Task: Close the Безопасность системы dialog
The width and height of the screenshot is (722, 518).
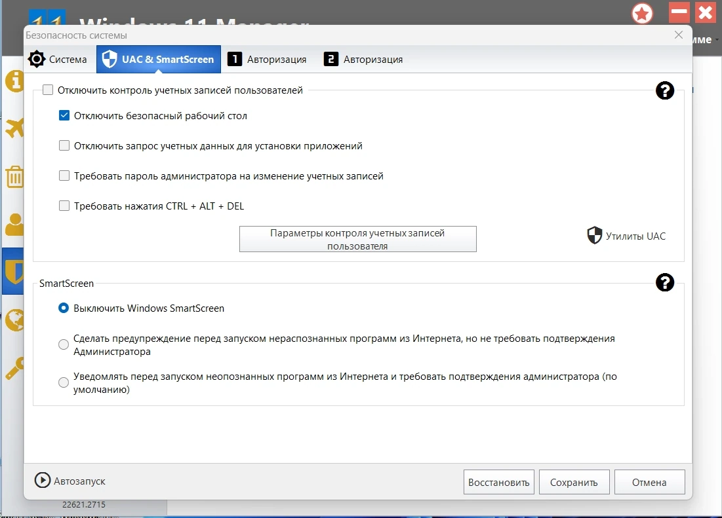Action: coord(678,35)
